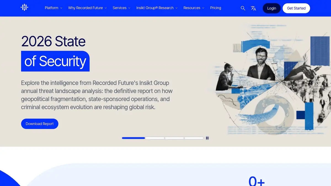Expand the chevron next to Insikt Group® Research
331x186 pixels.
177,8
